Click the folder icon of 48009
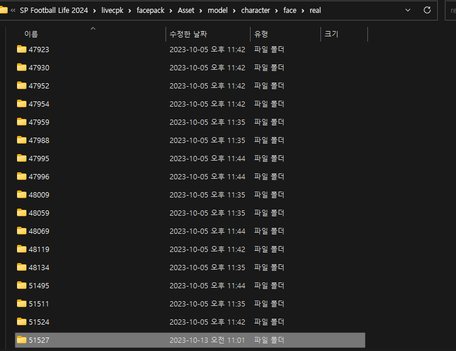 [x=22, y=195]
